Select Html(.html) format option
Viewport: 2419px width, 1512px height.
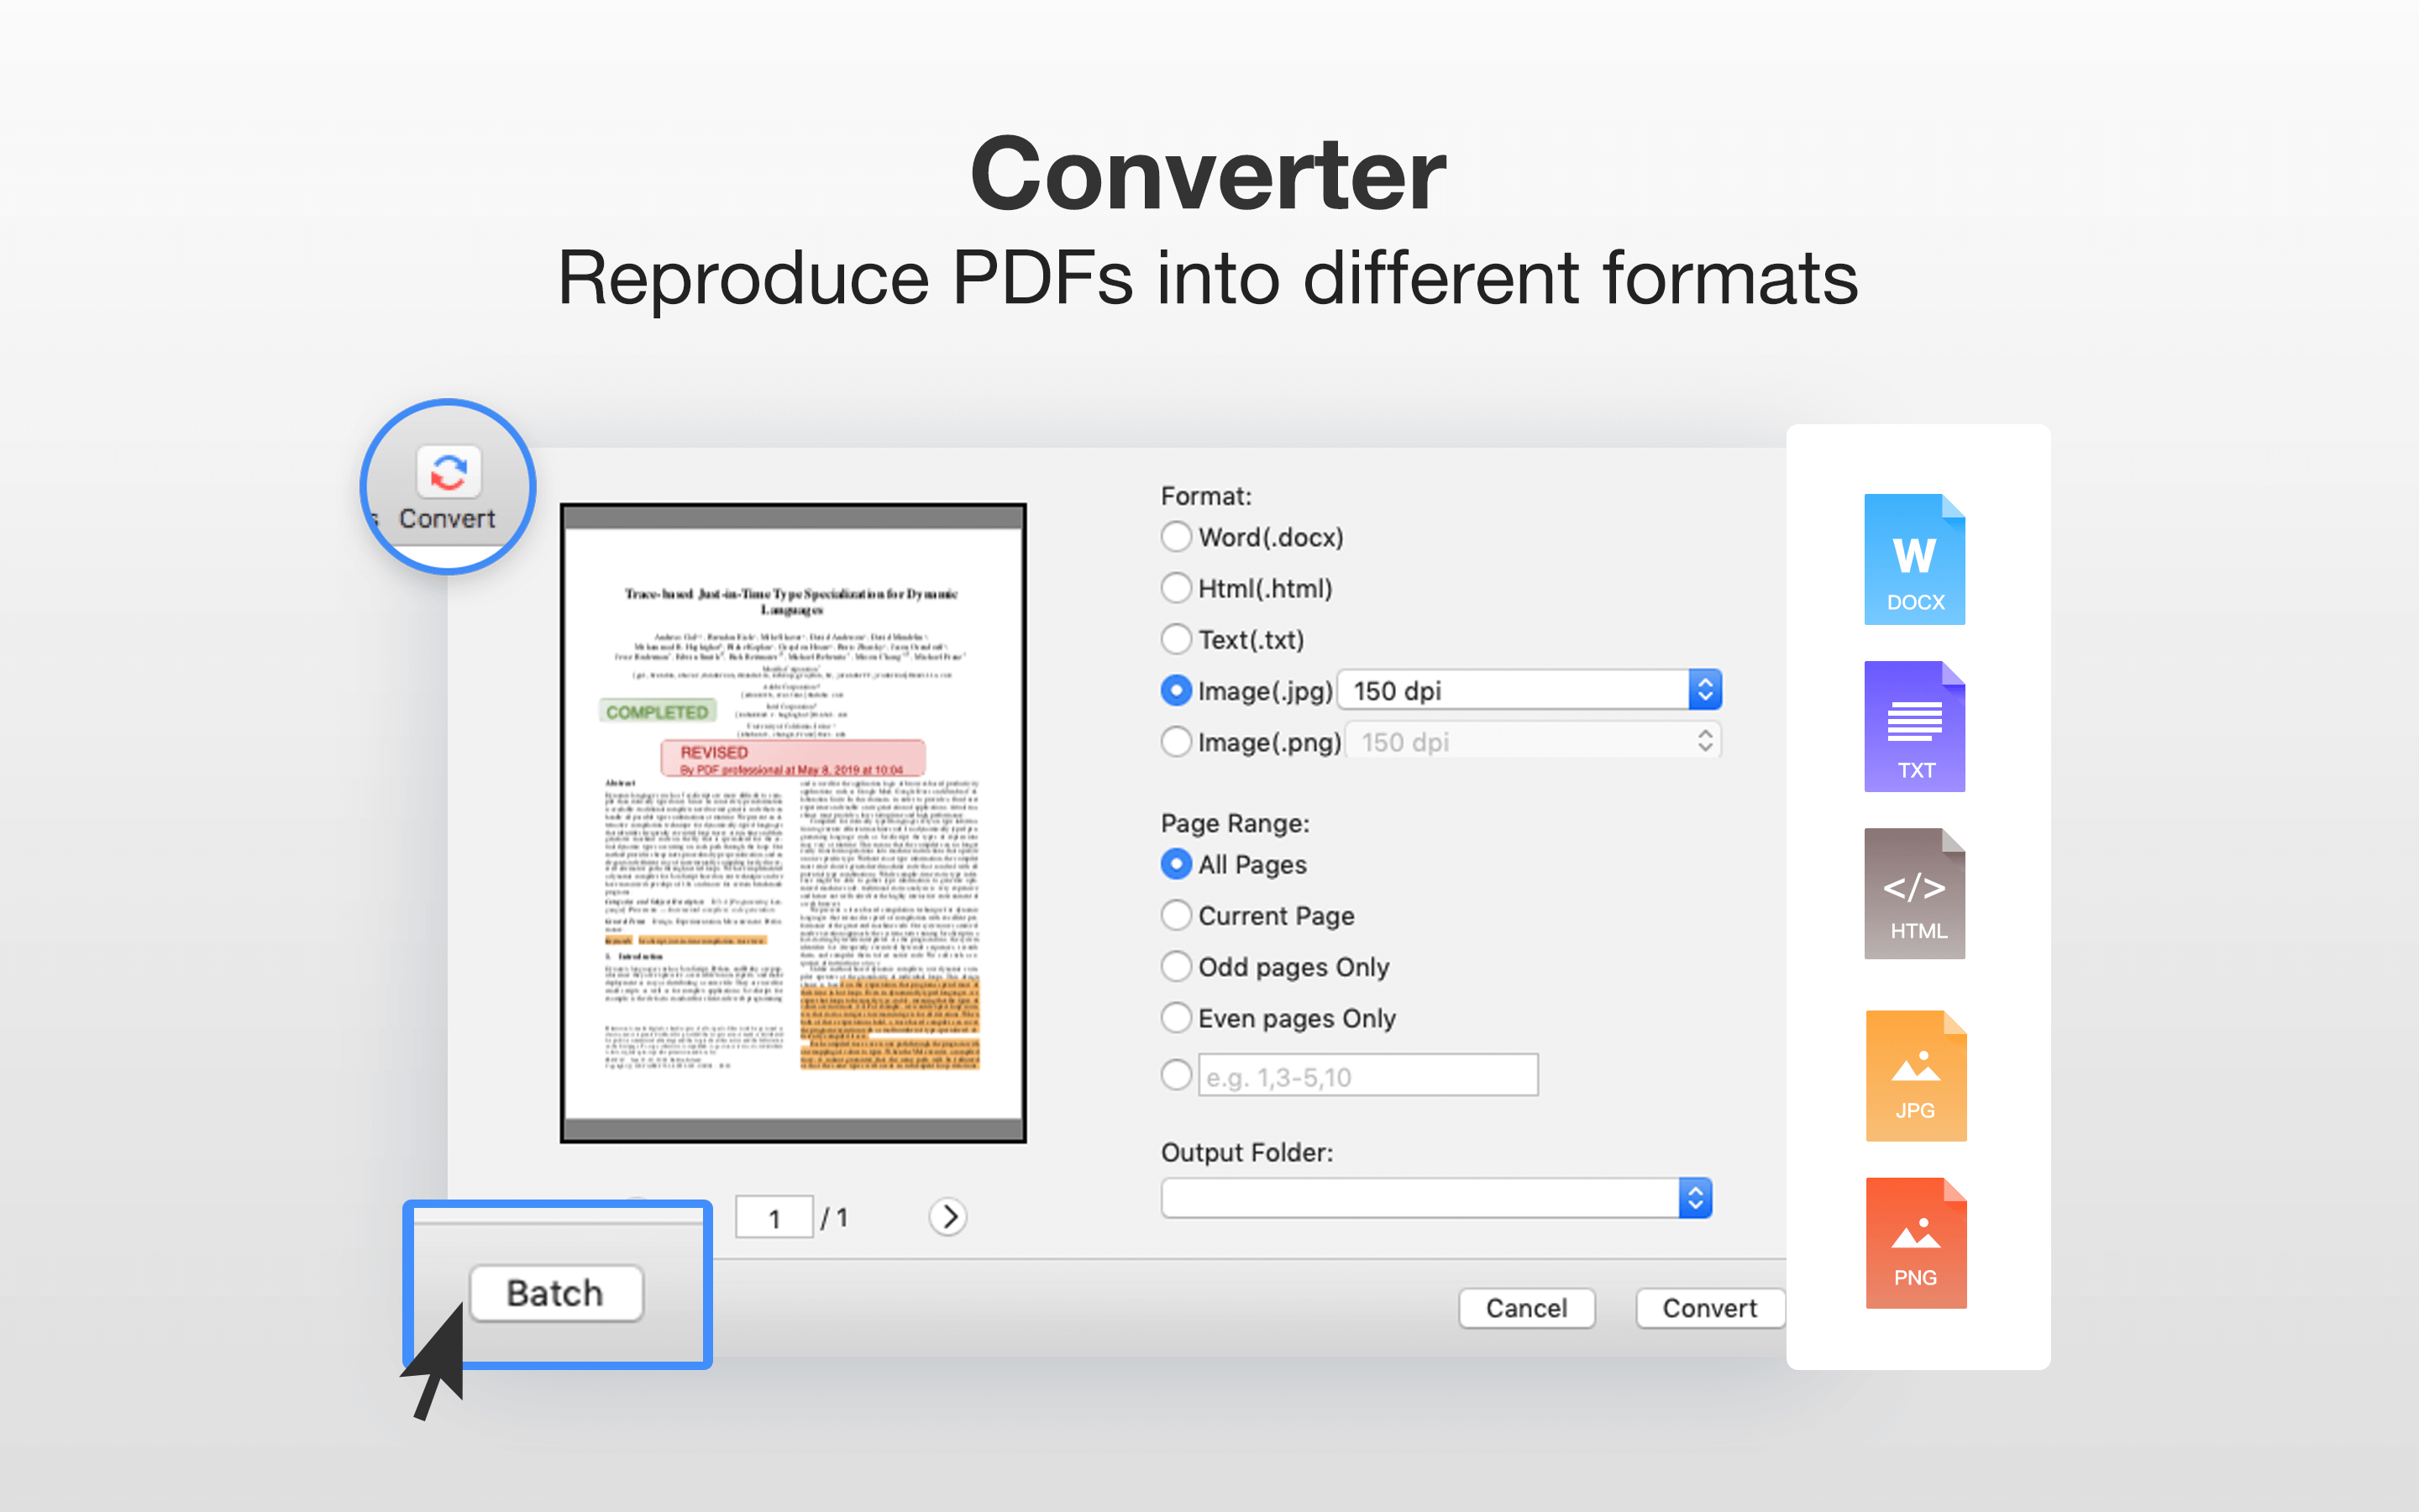click(1177, 588)
